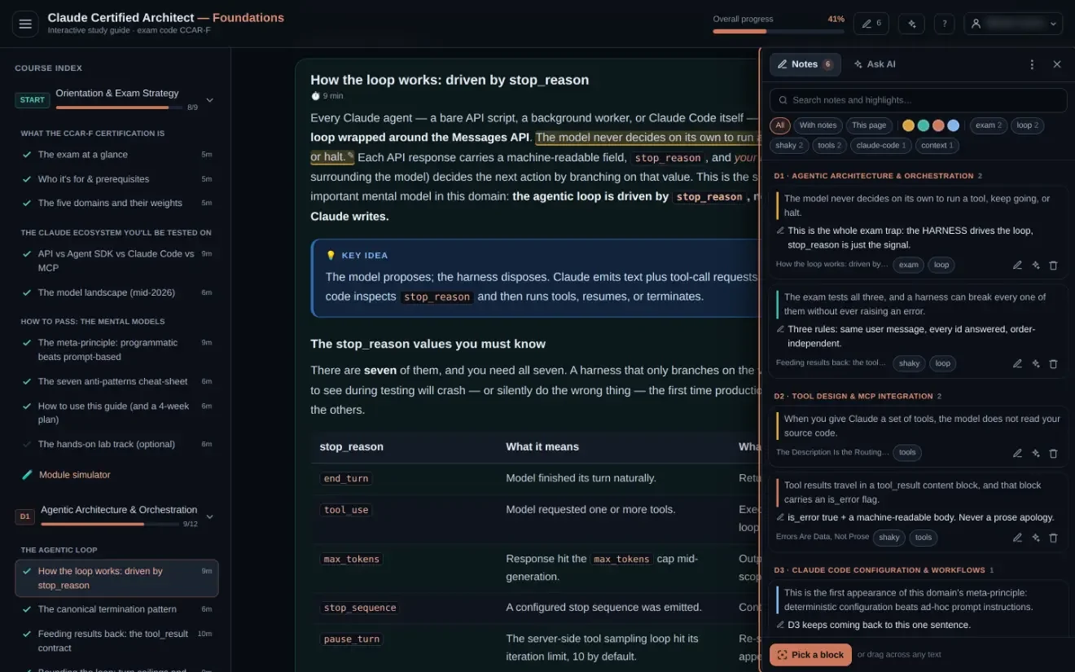Click the AI sparkle button in the header

912,24
